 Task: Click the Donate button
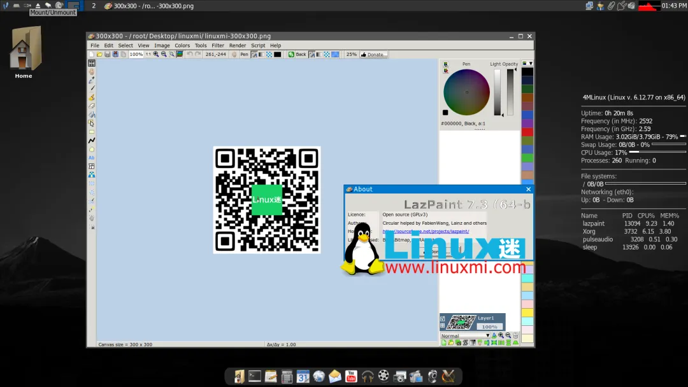[x=374, y=54]
